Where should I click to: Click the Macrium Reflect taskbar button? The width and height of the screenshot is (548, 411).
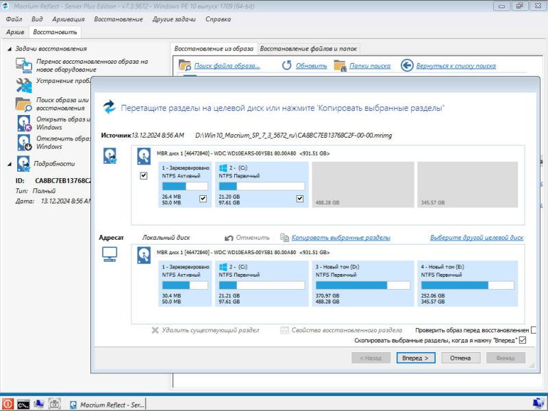pos(106,405)
